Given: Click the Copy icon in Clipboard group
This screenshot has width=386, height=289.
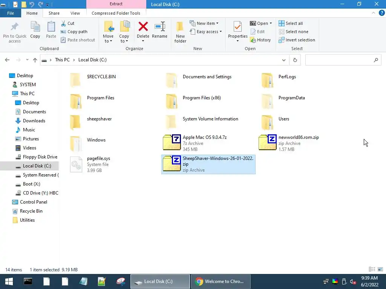Looking at the screenshot, I should click(x=35, y=27).
